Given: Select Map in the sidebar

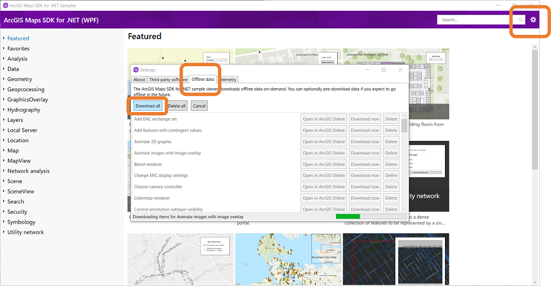Looking at the screenshot, I should click(13, 151).
